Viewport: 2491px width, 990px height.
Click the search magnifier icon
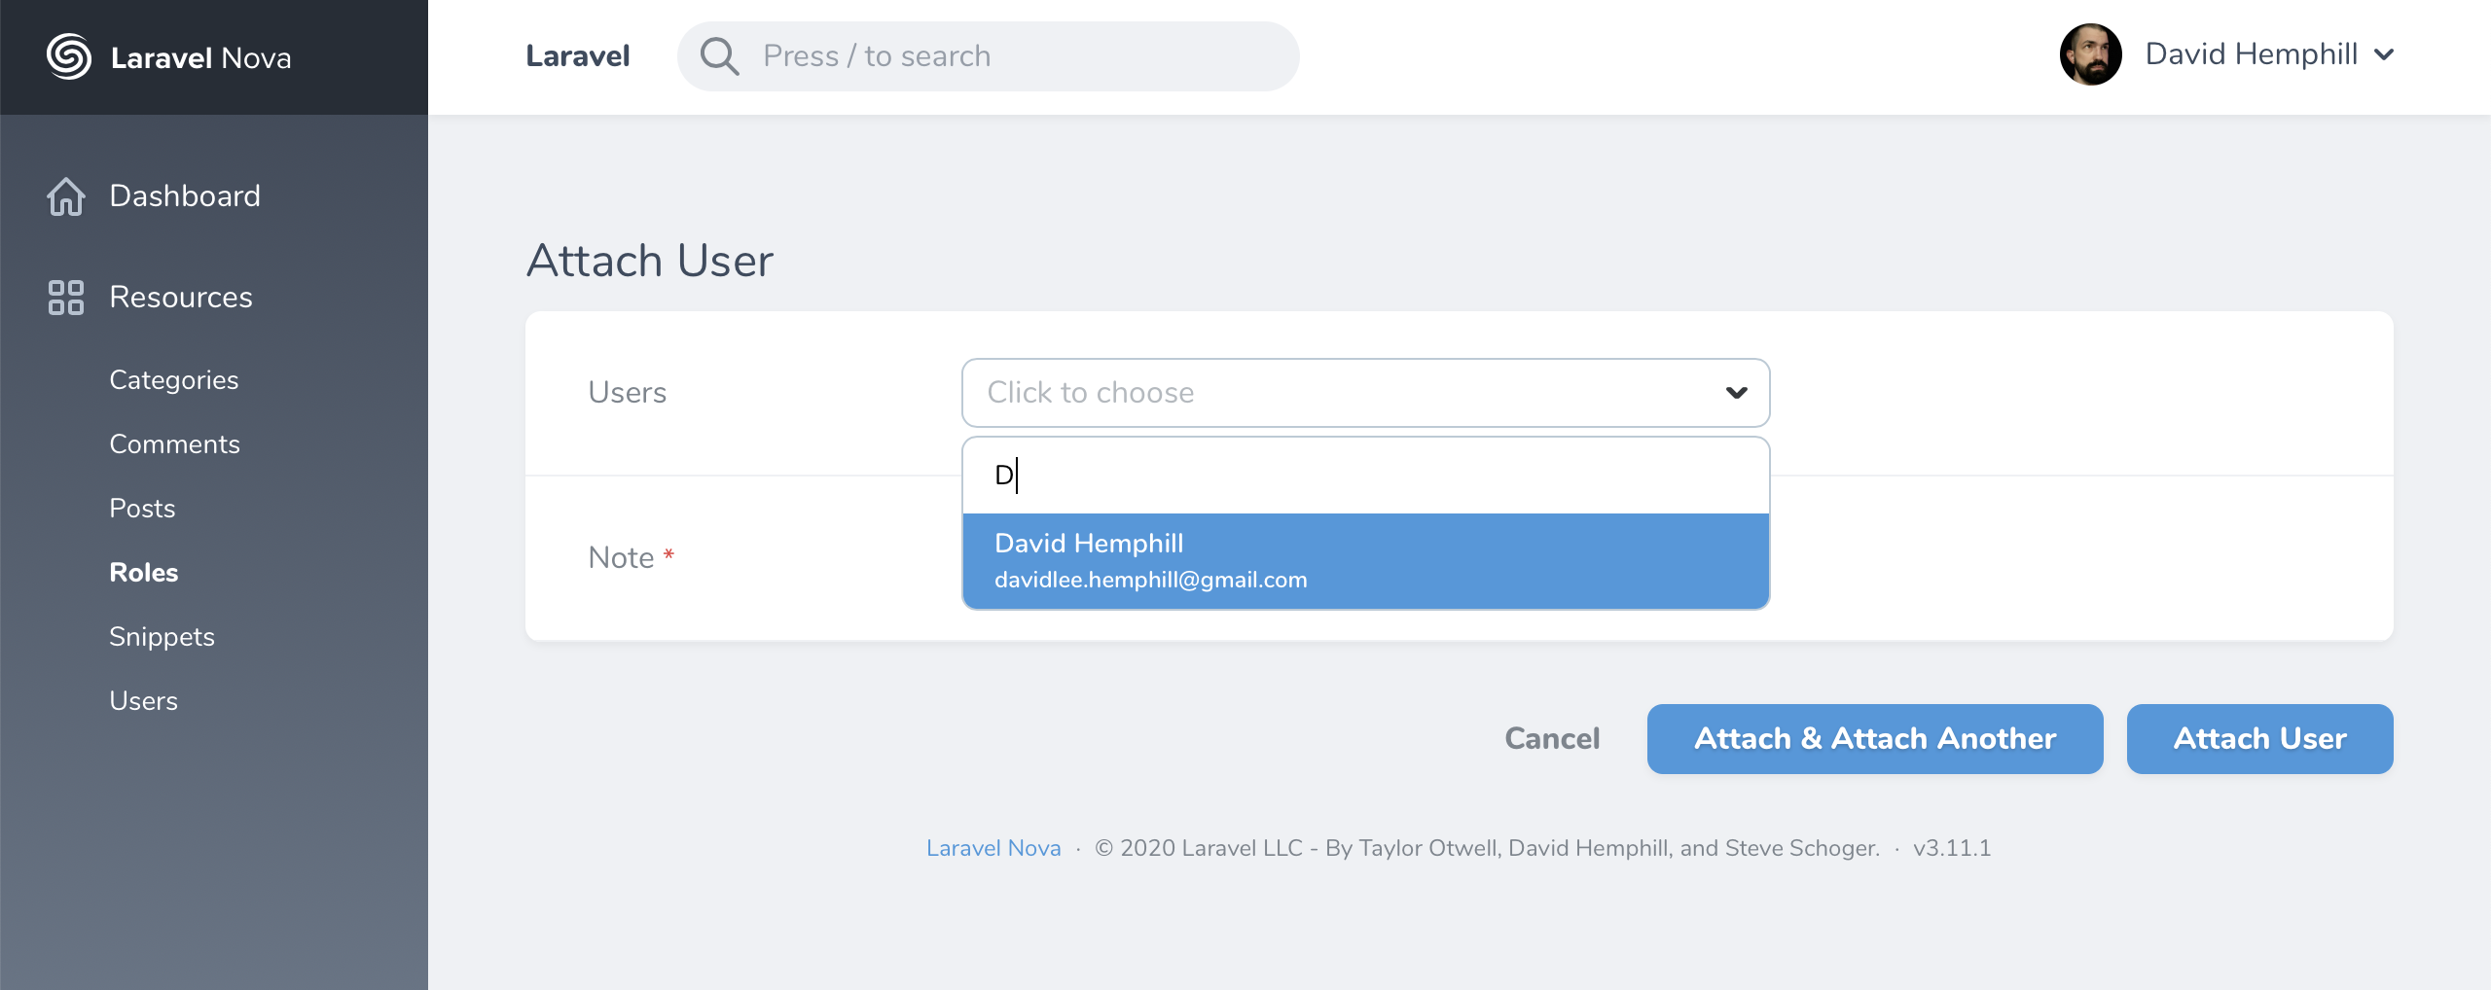[x=719, y=55]
